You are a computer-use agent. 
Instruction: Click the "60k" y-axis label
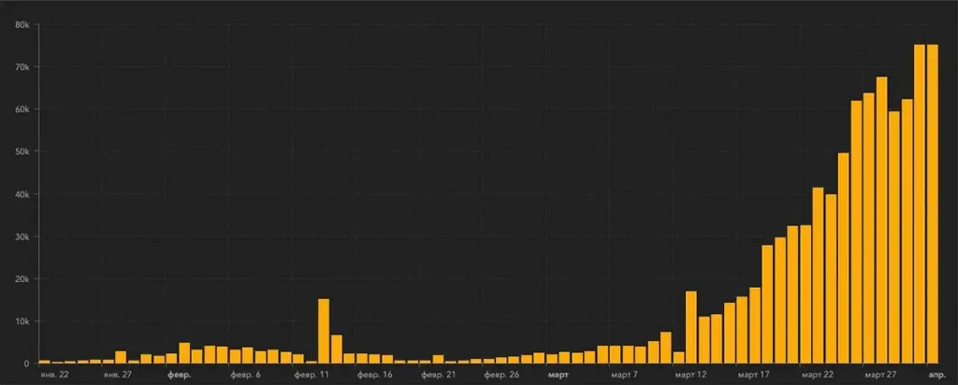point(23,109)
